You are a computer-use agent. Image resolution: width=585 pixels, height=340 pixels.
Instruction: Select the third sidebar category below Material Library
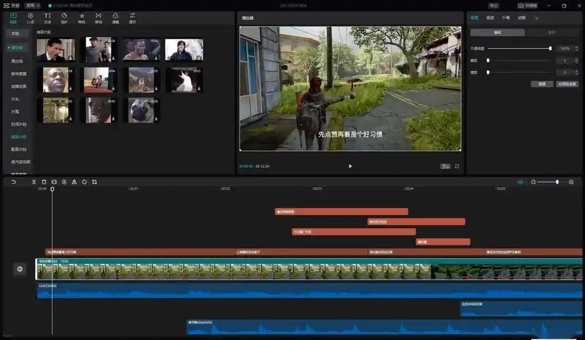[x=19, y=86]
